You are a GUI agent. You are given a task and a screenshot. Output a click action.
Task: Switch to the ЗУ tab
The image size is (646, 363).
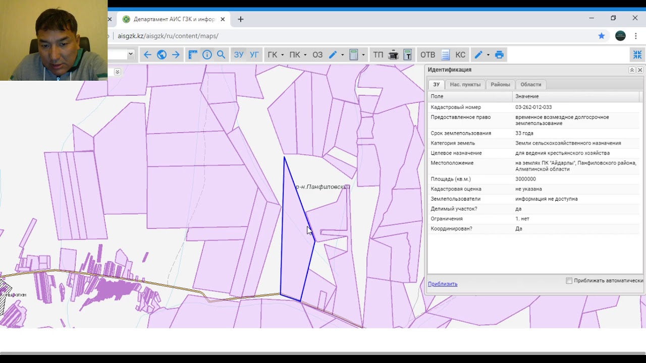[436, 85]
